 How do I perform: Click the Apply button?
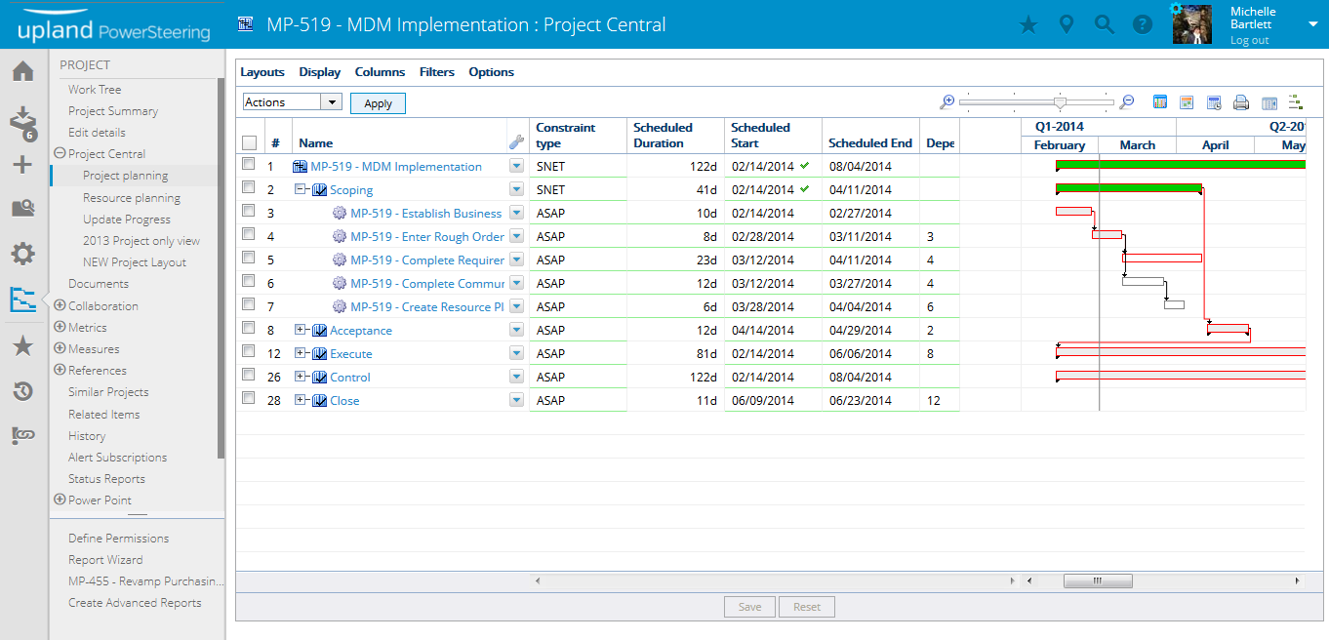[x=378, y=103]
